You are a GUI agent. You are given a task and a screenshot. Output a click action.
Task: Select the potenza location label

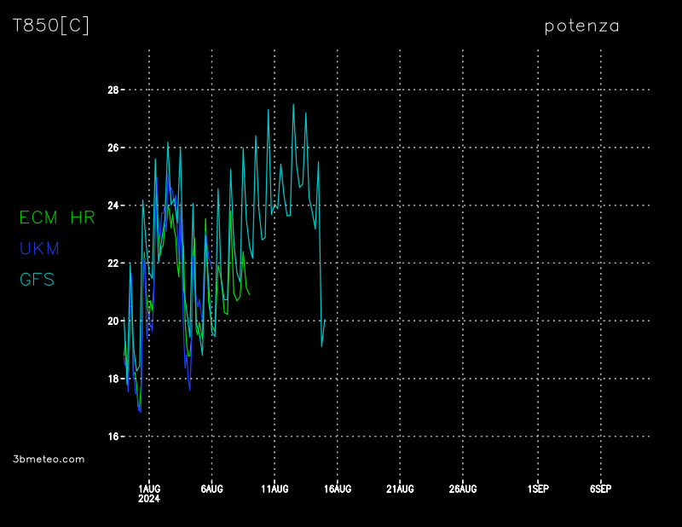[x=582, y=26]
